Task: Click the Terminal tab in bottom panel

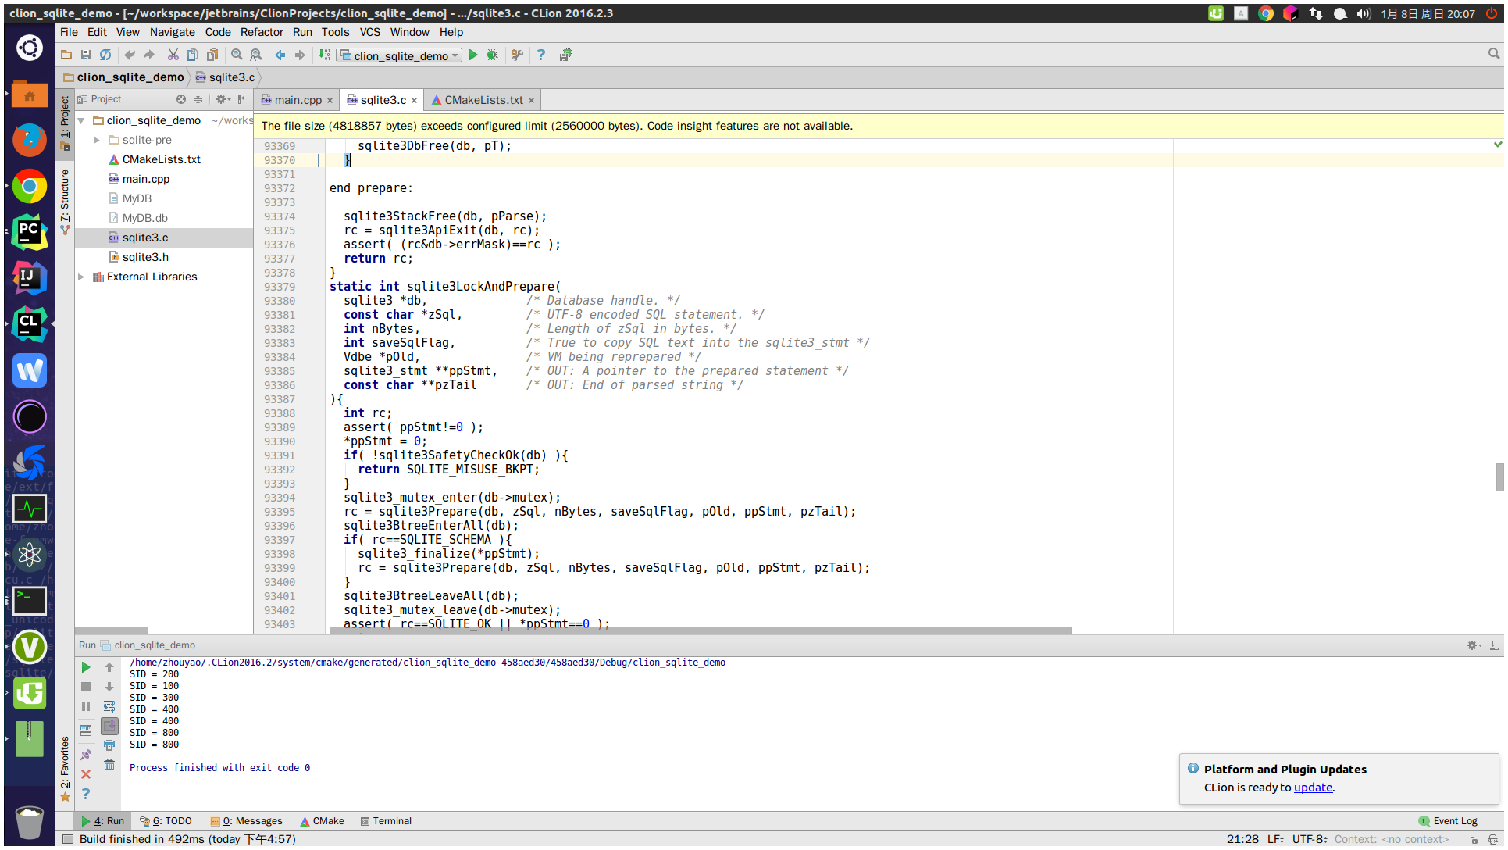Action: pos(391,821)
